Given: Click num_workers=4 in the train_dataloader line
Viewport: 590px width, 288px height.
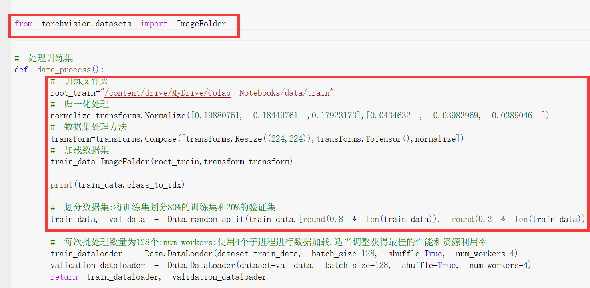Looking at the screenshot, I should coord(491,254).
